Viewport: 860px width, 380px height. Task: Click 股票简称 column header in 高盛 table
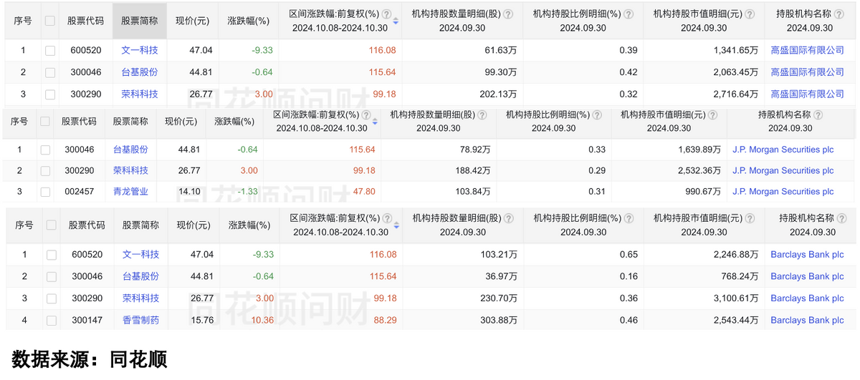click(140, 21)
